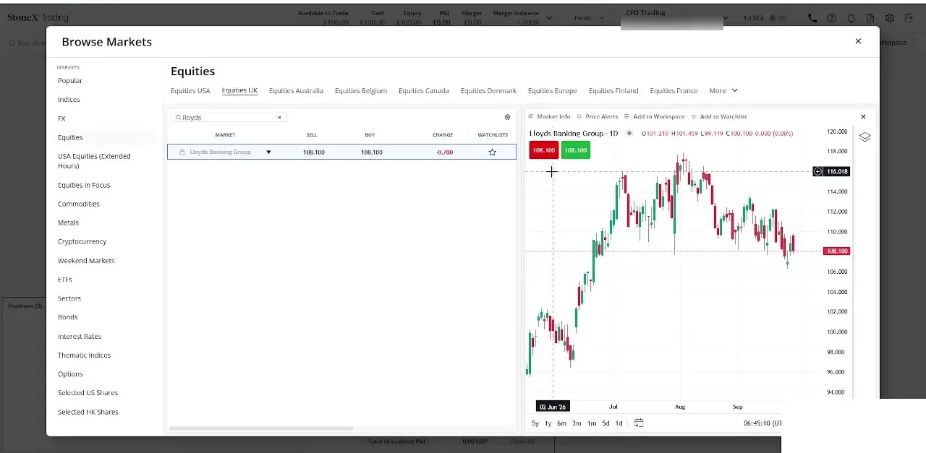
Task: Click the logout icon in header
Action: tap(909, 18)
